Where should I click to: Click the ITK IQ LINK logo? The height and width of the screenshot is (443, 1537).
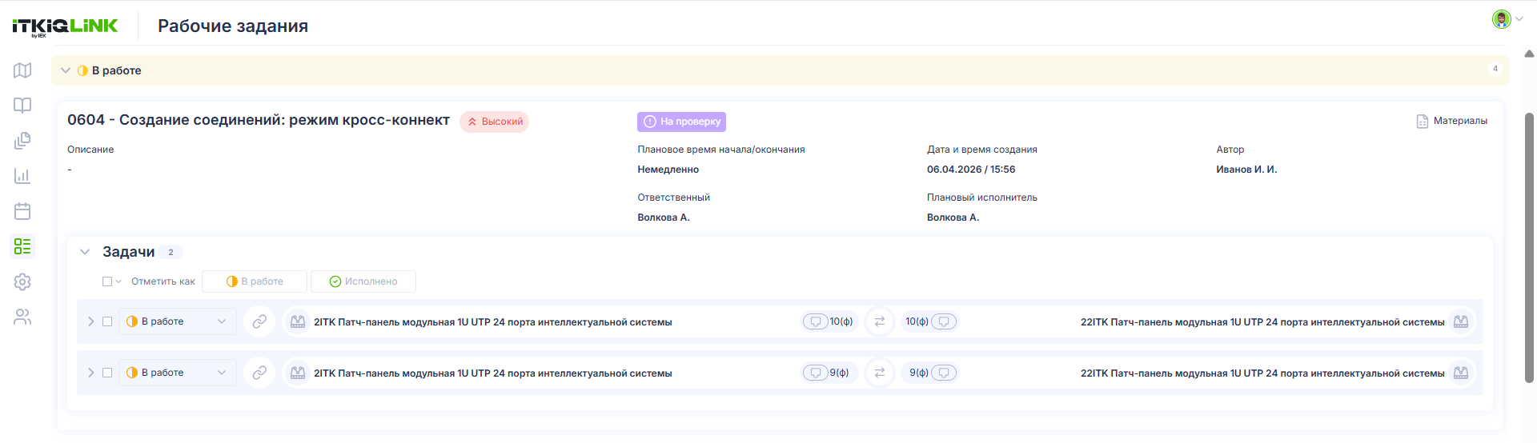[65, 26]
